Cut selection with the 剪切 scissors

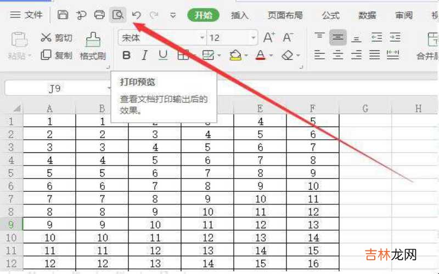[x=57, y=37]
